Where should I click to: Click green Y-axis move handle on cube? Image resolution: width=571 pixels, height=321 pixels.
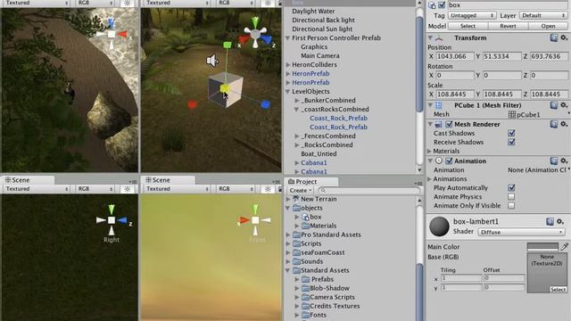228,45
